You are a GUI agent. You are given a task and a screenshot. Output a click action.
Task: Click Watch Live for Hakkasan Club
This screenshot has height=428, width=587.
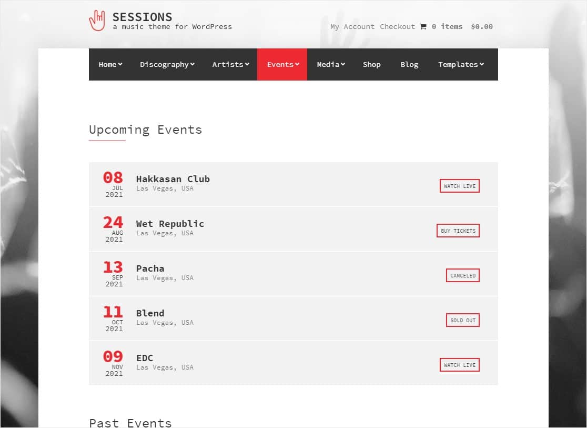[x=459, y=185]
